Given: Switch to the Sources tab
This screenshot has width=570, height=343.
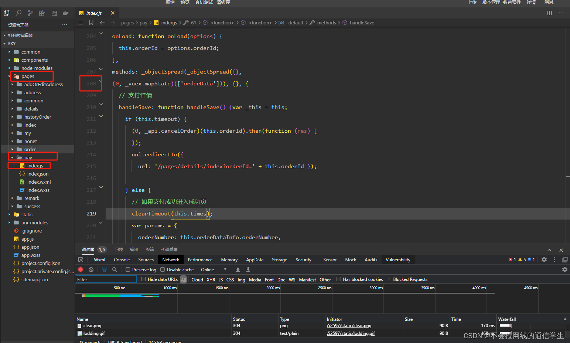Looking at the screenshot, I should pyautogui.click(x=146, y=260).
